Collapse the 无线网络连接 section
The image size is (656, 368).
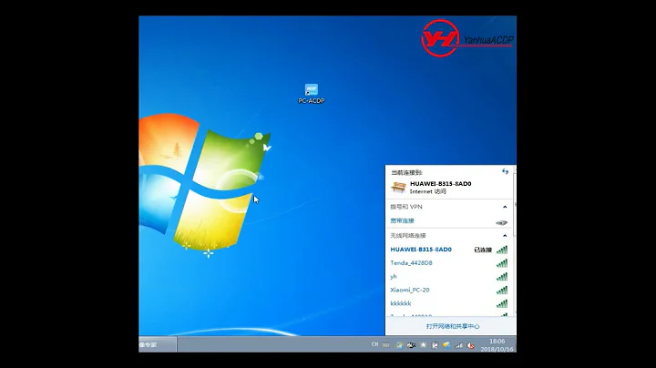click(x=505, y=235)
